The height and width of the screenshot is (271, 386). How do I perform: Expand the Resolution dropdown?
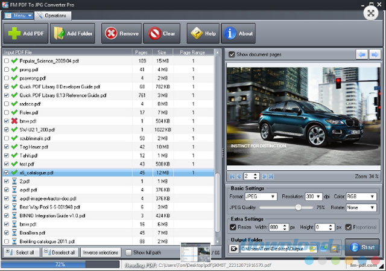tap(314, 197)
